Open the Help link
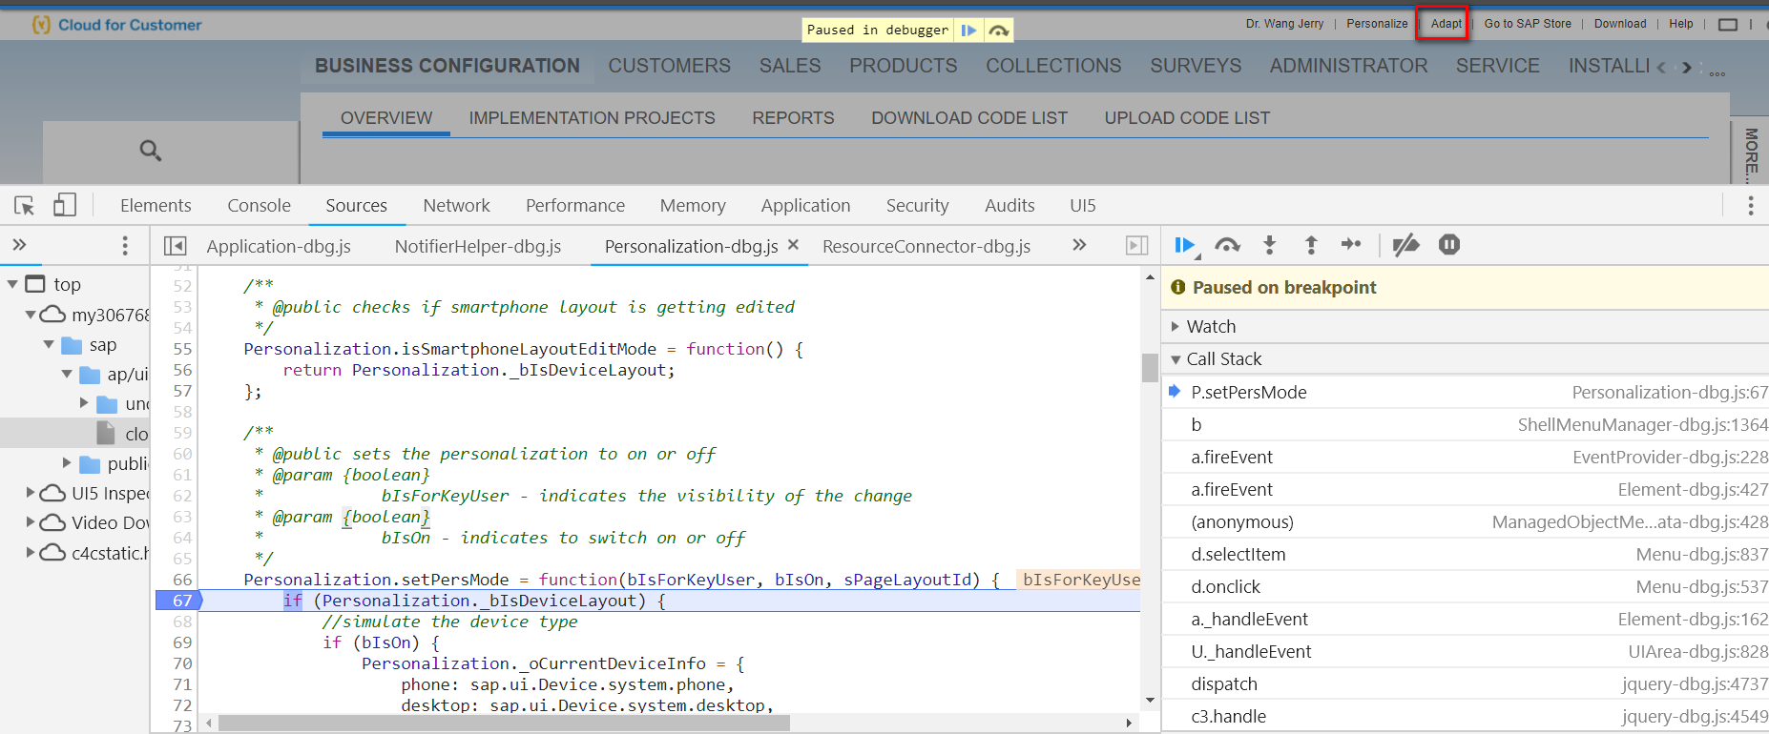 [x=1681, y=24]
